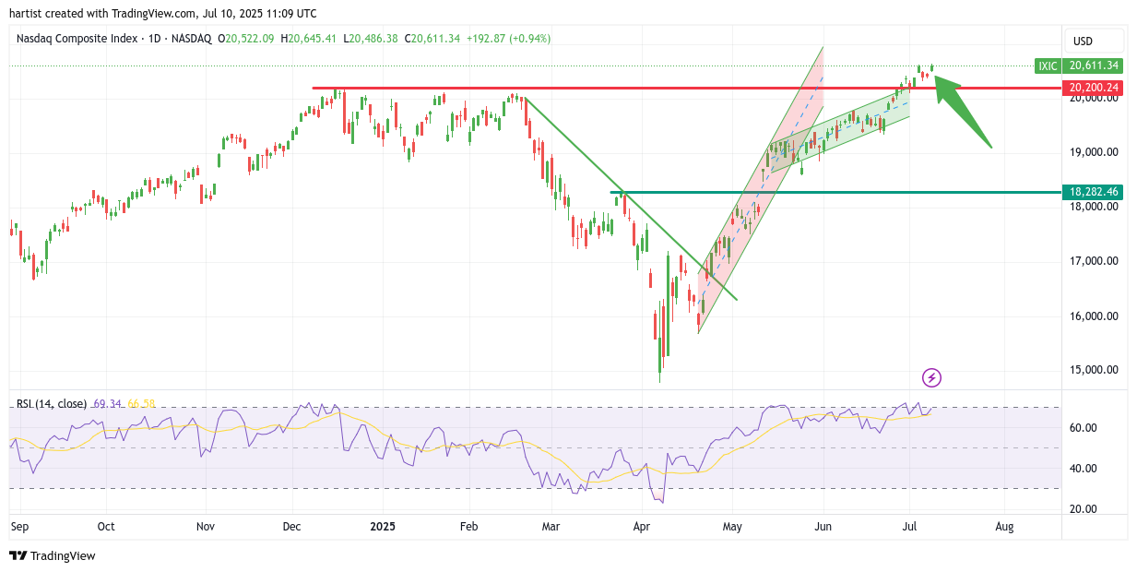Click the IXIC symbol tag on price axis
1137x572 pixels.
coord(1048,66)
